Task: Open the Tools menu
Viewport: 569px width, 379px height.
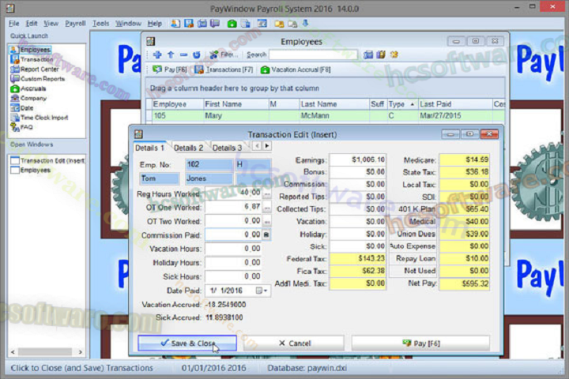Action: (100, 24)
